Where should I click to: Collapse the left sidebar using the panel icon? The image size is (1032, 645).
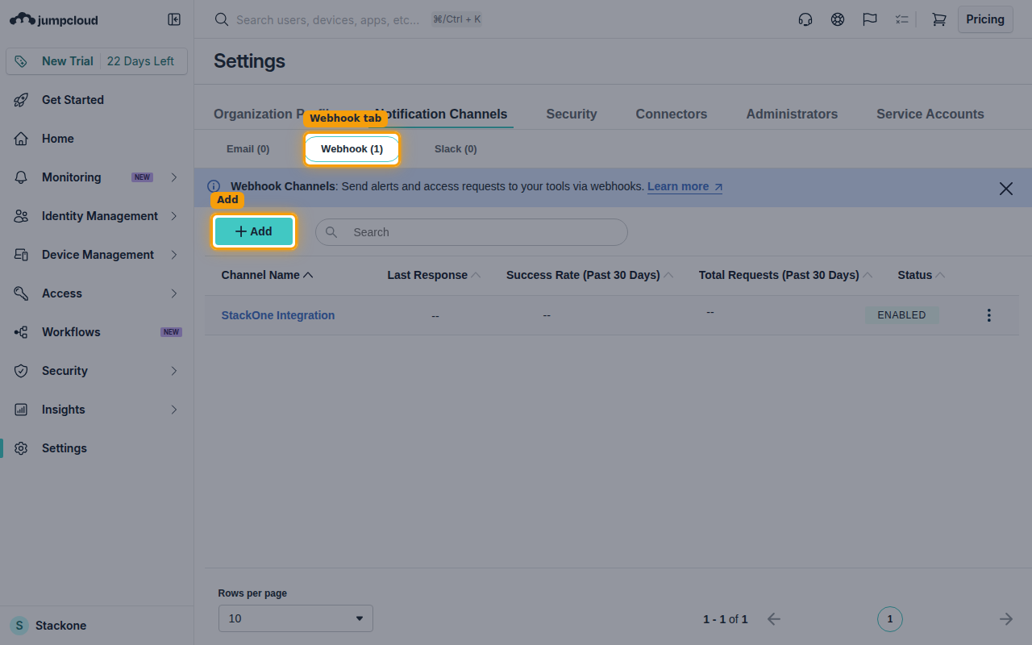click(174, 19)
